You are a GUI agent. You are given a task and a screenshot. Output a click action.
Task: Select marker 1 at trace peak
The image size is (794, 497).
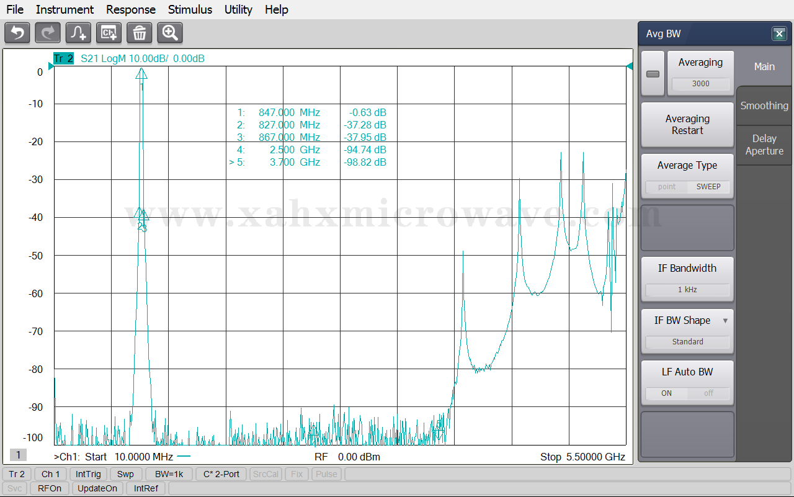[141, 74]
